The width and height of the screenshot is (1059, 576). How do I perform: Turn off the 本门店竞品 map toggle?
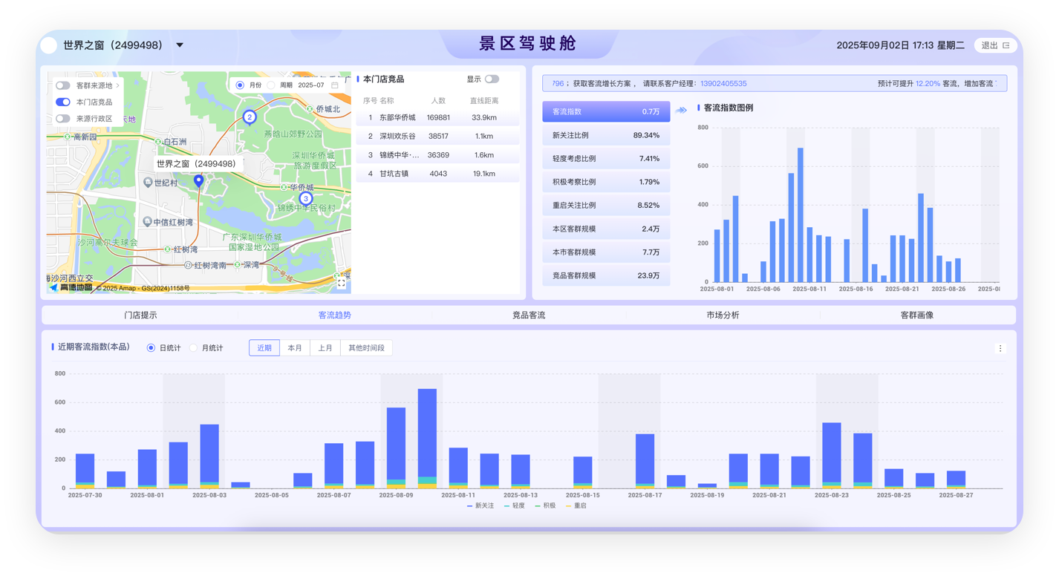tap(63, 102)
